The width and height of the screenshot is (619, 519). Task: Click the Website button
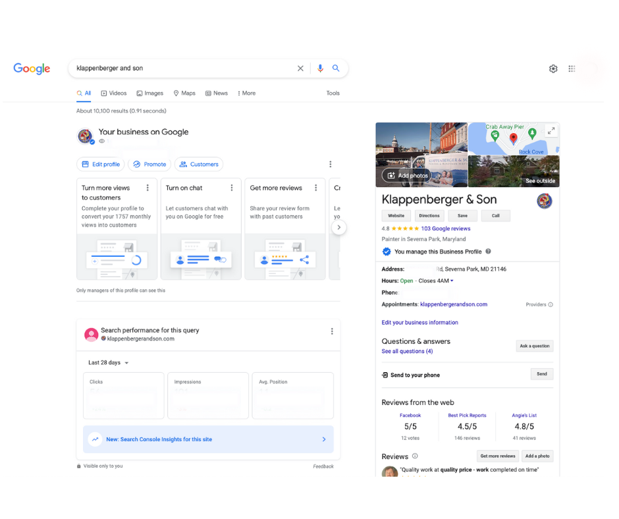click(396, 215)
